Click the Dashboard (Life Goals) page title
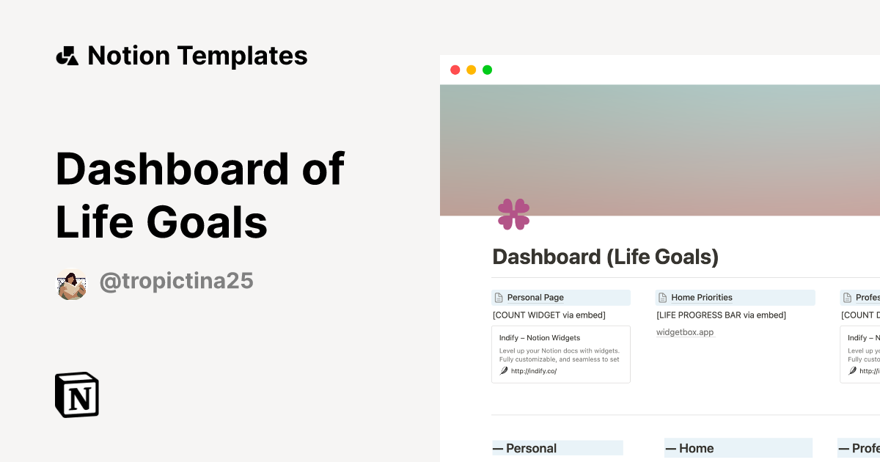Viewport: 880px width, 462px height. point(605,257)
